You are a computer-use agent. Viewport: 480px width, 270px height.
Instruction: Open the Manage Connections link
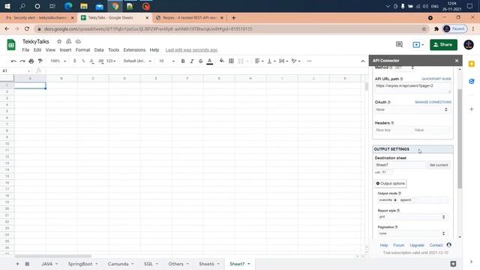pyautogui.click(x=433, y=102)
